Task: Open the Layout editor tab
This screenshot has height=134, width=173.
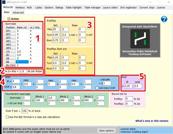Action: [110, 8]
